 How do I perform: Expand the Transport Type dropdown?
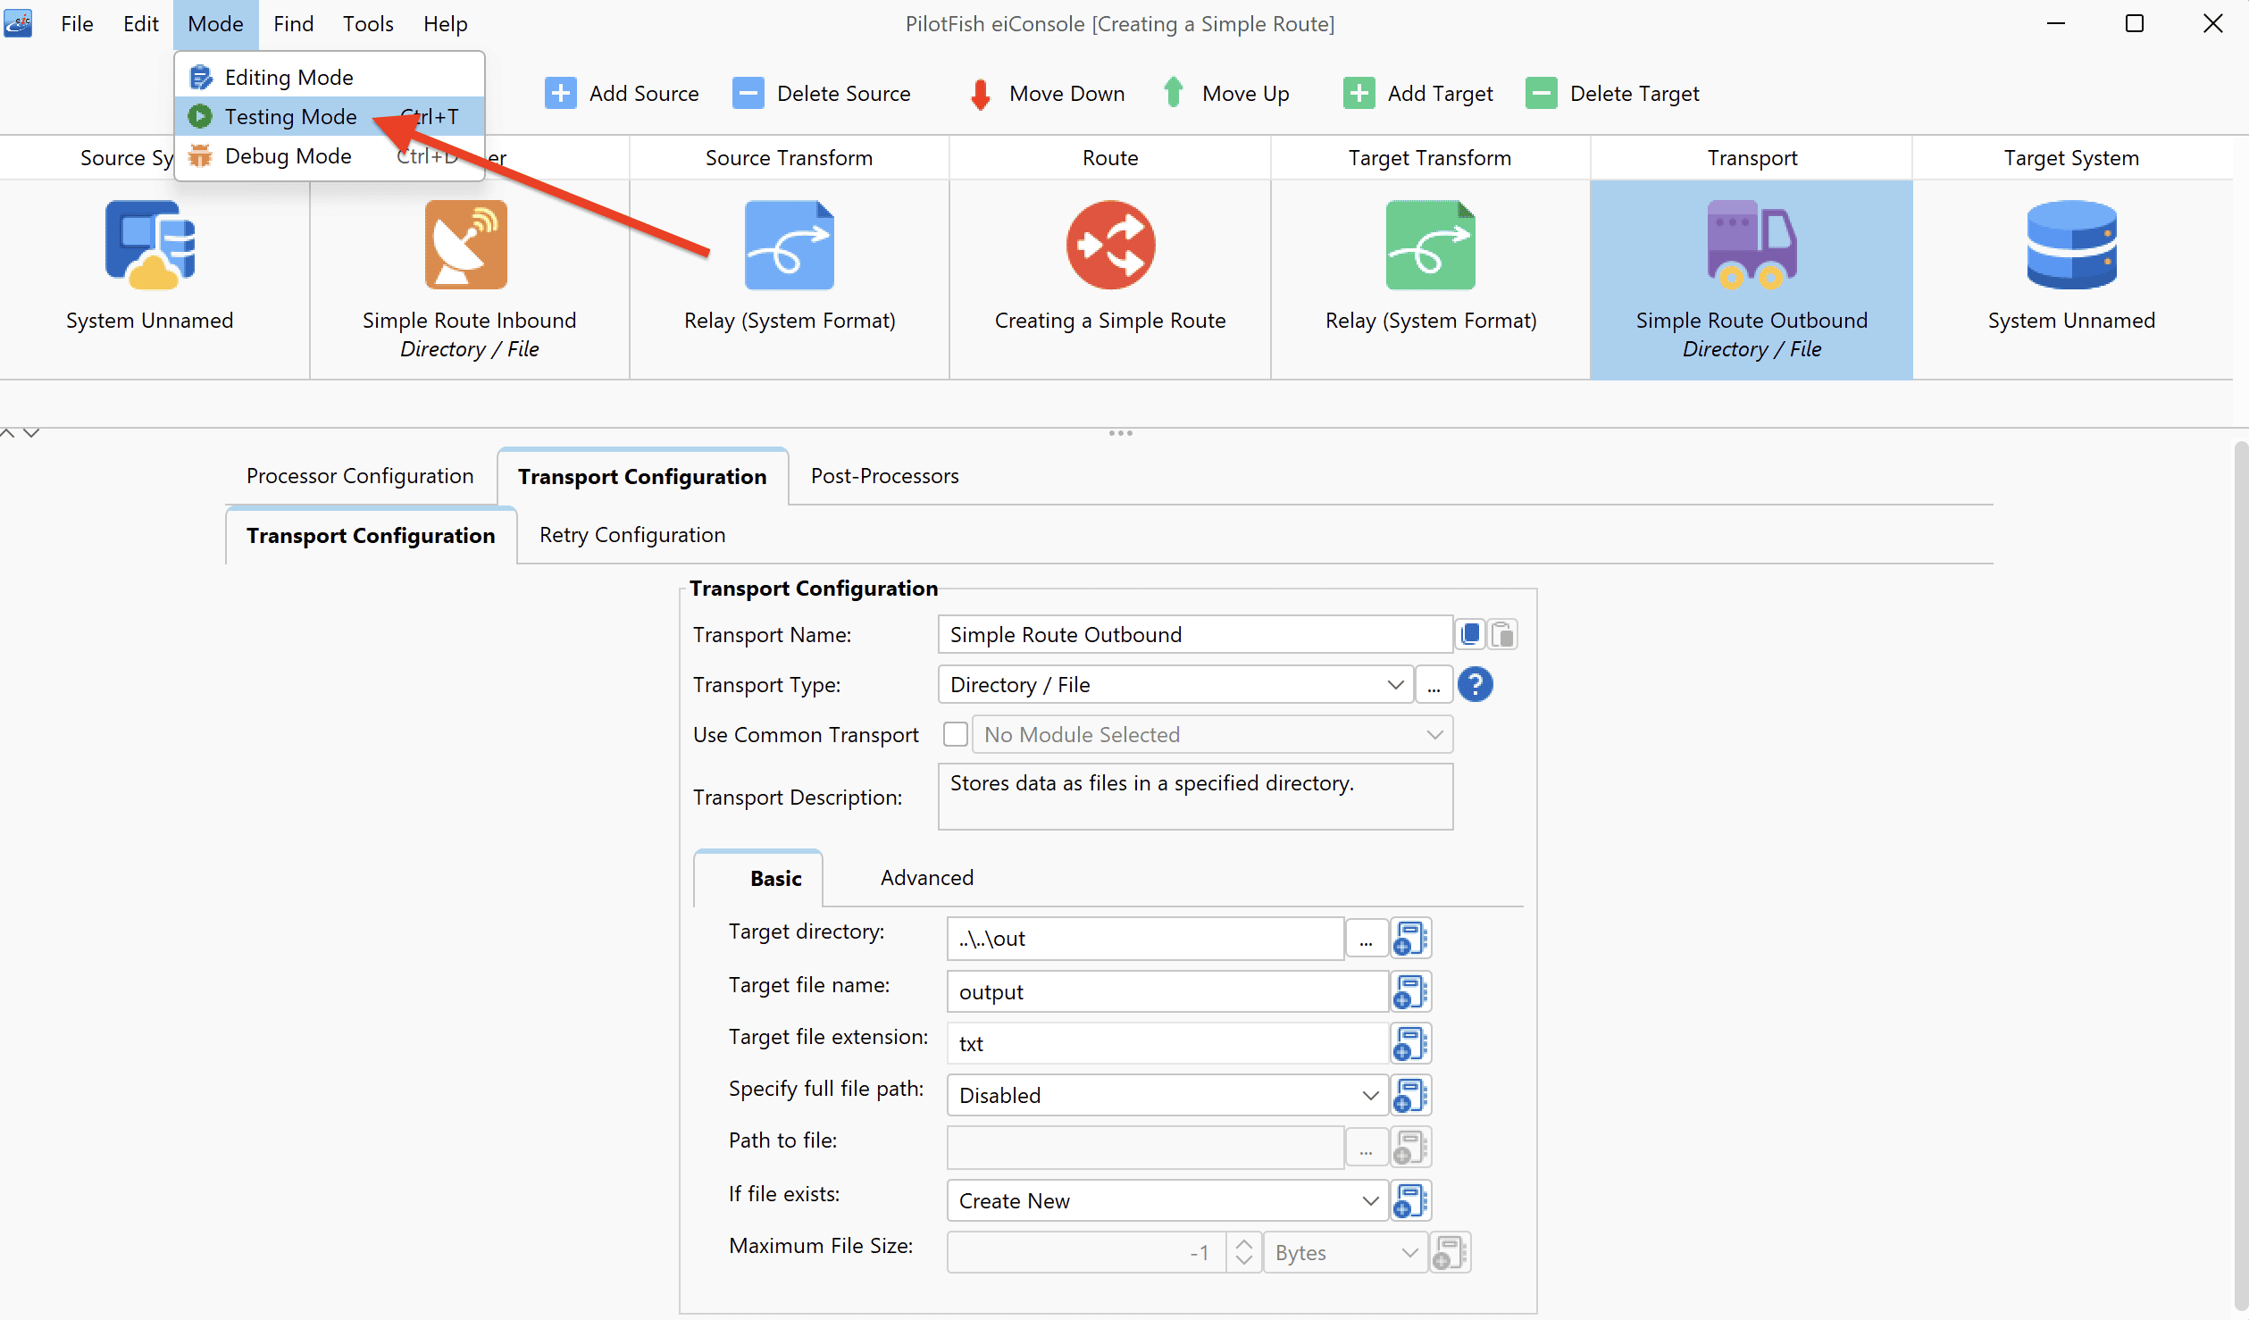(1175, 684)
